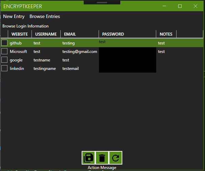Click the NOTES column header
205x171 pixels.
pyautogui.click(x=166, y=34)
